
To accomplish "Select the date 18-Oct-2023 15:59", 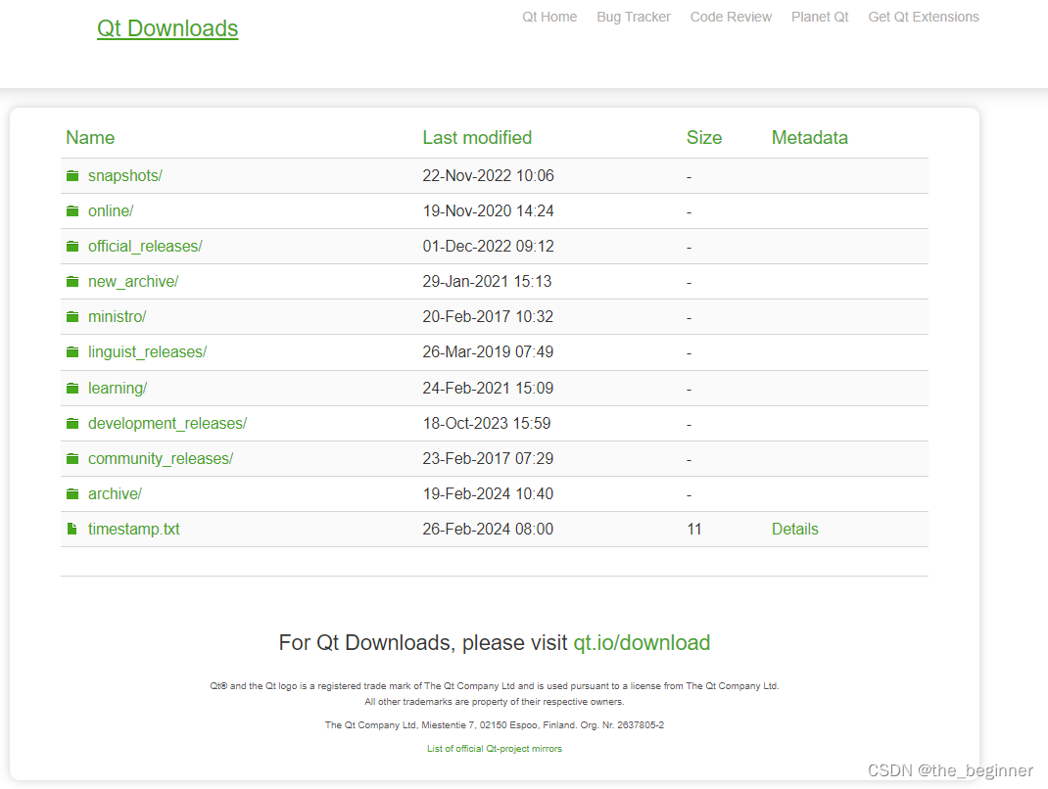I will [x=487, y=424].
